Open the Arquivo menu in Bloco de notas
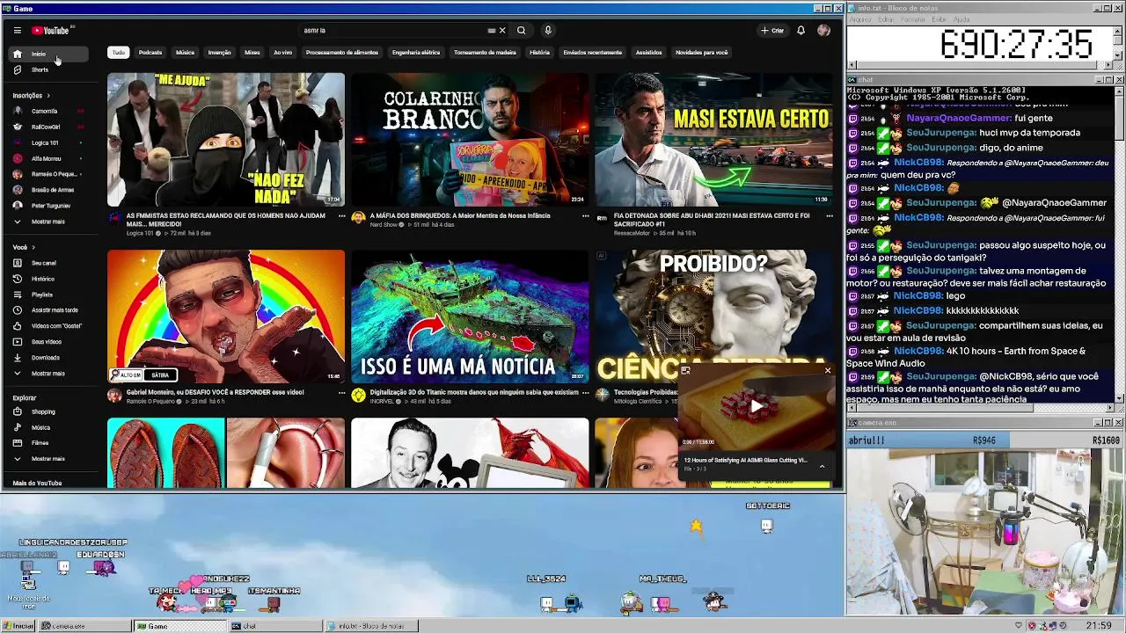1126x633 pixels. click(x=860, y=19)
